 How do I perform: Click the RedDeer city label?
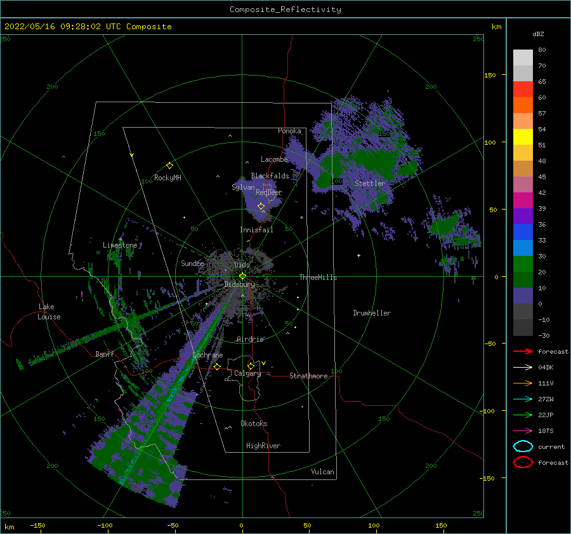[269, 192]
